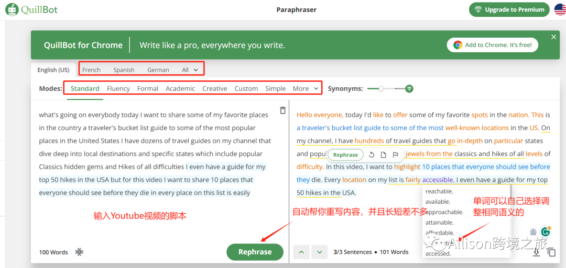Screen dimensions: 566x268
Task: Click the orange word "spots" in output
Action: point(480,115)
